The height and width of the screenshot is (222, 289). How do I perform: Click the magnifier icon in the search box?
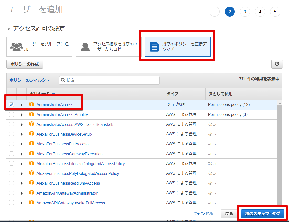pos(63,80)
